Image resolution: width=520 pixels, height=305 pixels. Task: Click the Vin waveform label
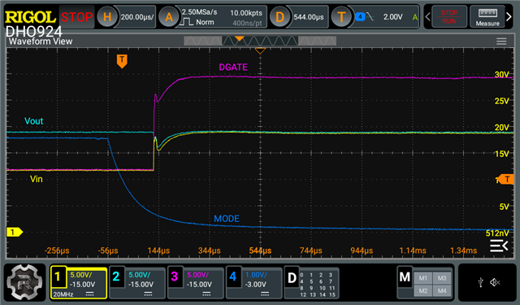36,179
